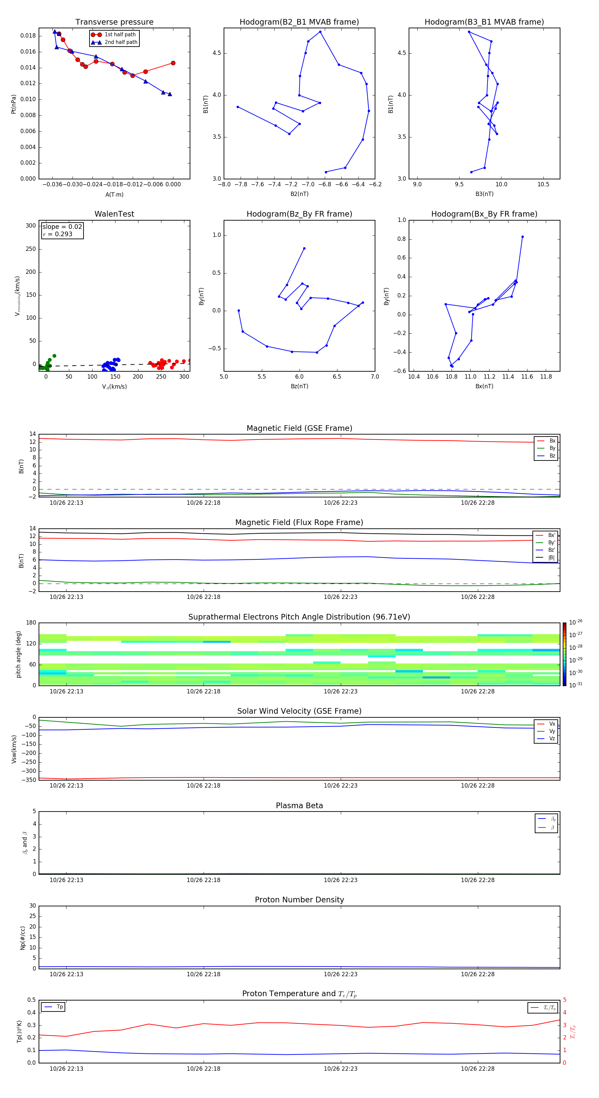This screenshot has height=1098, width=599.
Task: Click Vx legend entry in velocity plot
Action: pos(546,724)
